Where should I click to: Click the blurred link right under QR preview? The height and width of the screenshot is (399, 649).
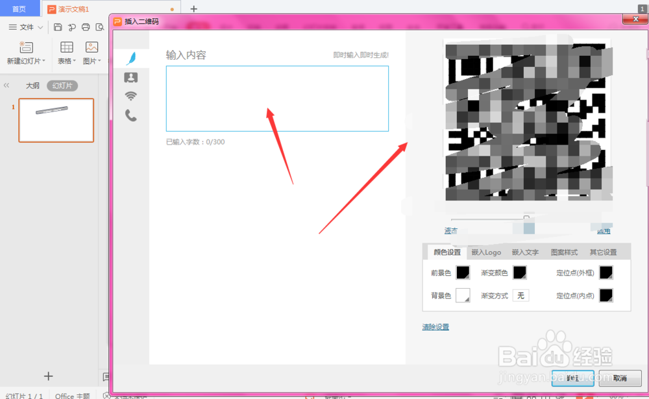[x=604, y=231]
